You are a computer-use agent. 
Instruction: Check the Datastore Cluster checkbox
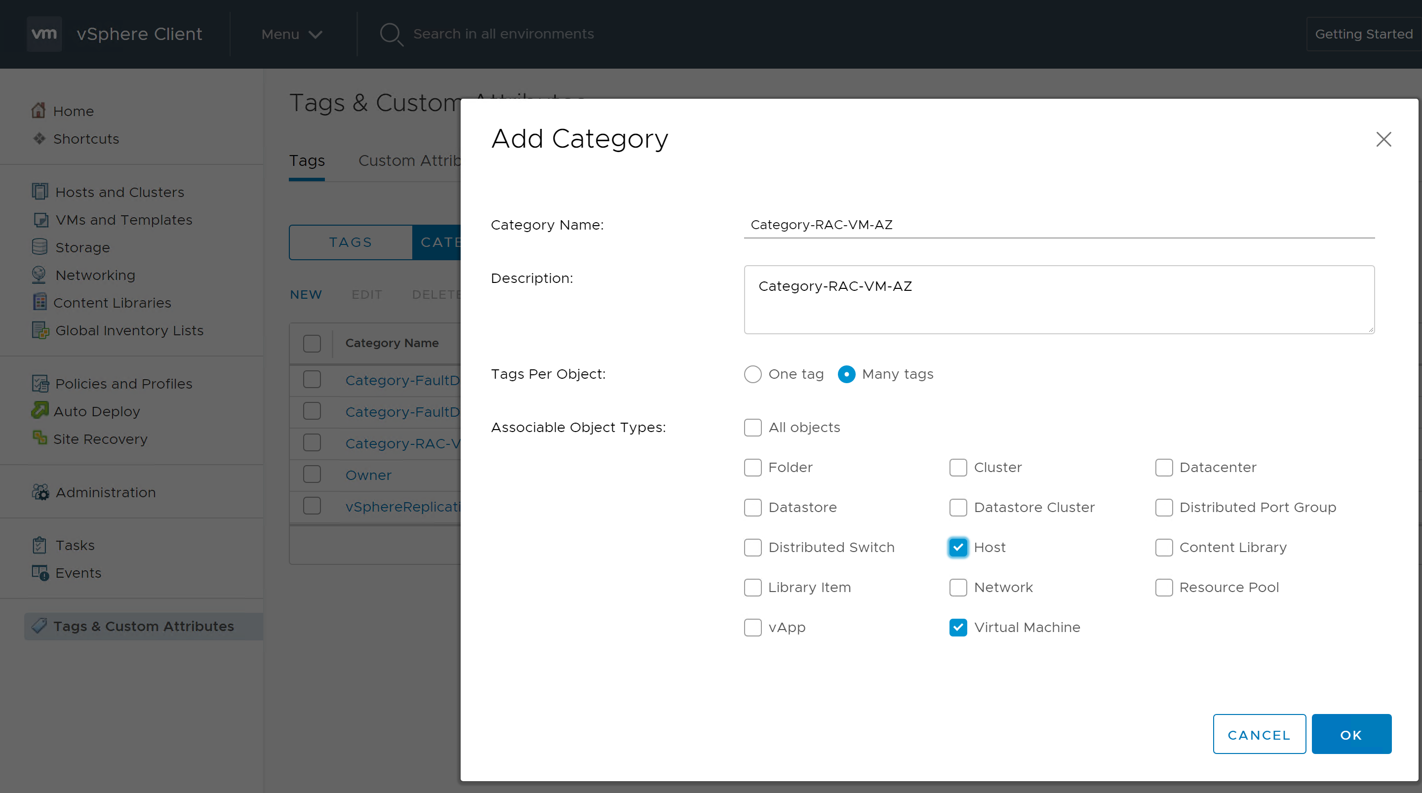(x=958, y=507)
